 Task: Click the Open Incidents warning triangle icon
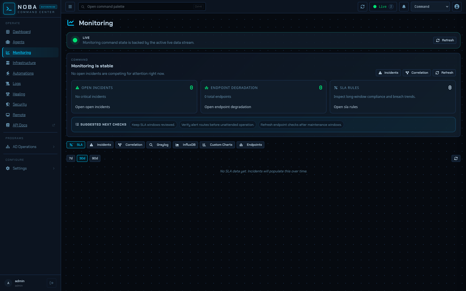[77, 88]
